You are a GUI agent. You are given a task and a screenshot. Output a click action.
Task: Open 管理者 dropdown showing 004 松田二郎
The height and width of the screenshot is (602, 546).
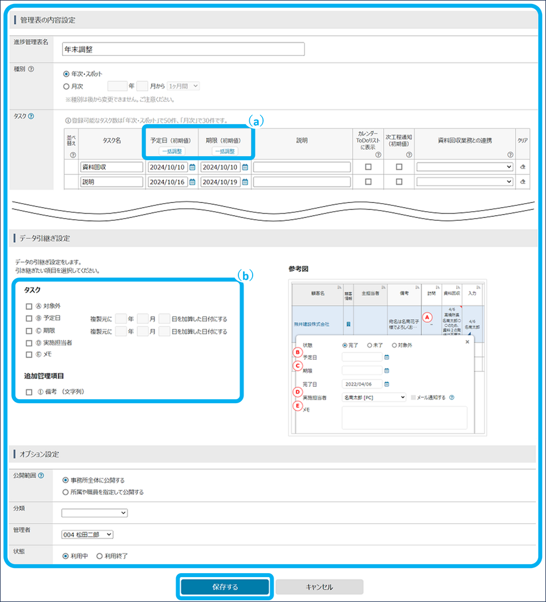coord(87,534)
